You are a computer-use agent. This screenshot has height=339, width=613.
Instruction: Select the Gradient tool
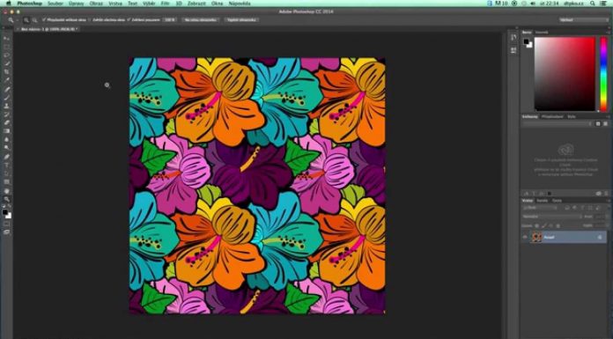[x=7, y=131]
